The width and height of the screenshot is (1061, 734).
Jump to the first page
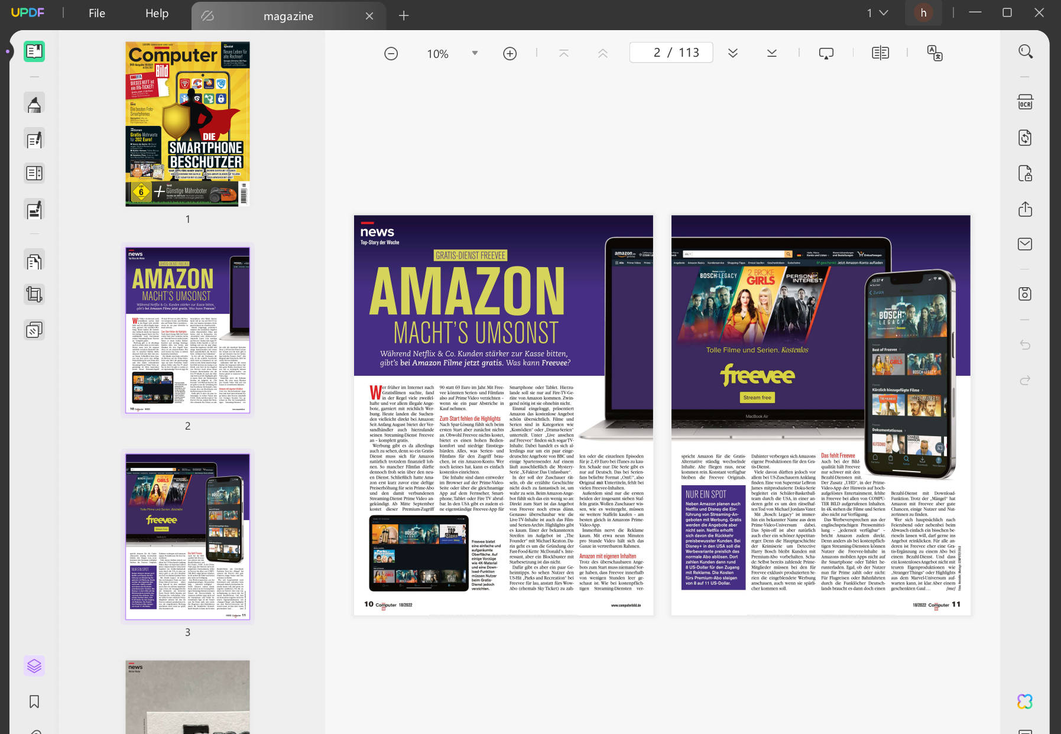pyautogui.click(x=564, y=53)
